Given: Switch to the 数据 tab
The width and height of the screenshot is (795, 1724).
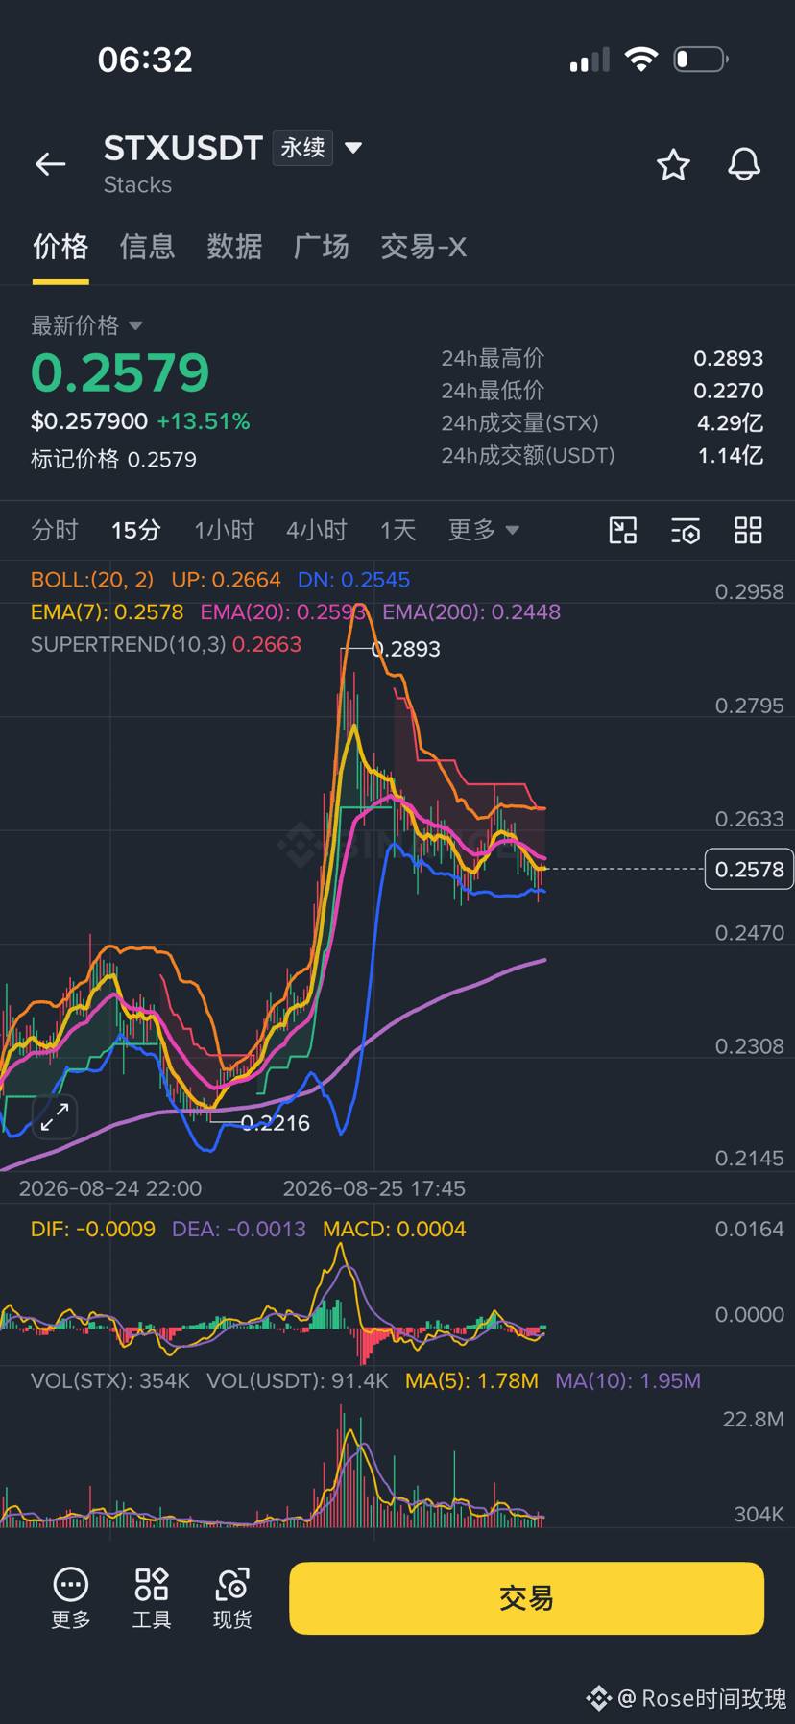Looking at the screenshot, I should (234, 247).
